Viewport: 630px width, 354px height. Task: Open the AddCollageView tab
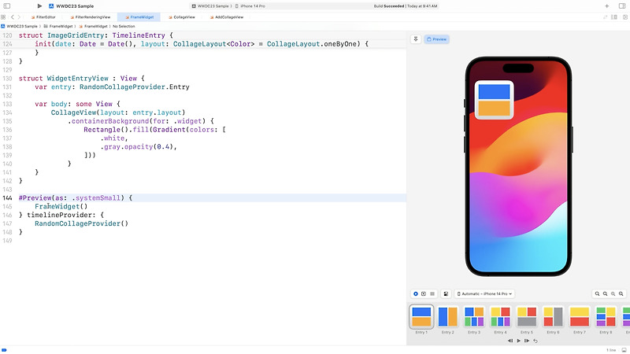point(227,17)
